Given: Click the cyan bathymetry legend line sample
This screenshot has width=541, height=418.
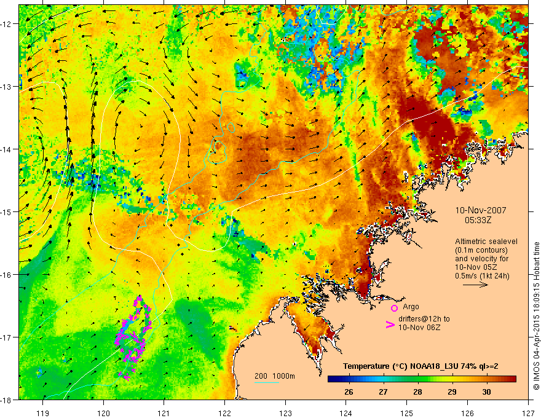Looking at the screenshot, I should pyautogui.click(x=267, y=382).
